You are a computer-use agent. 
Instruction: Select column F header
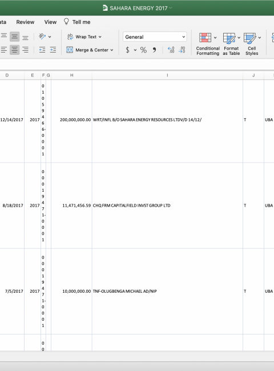pos(43,75)
